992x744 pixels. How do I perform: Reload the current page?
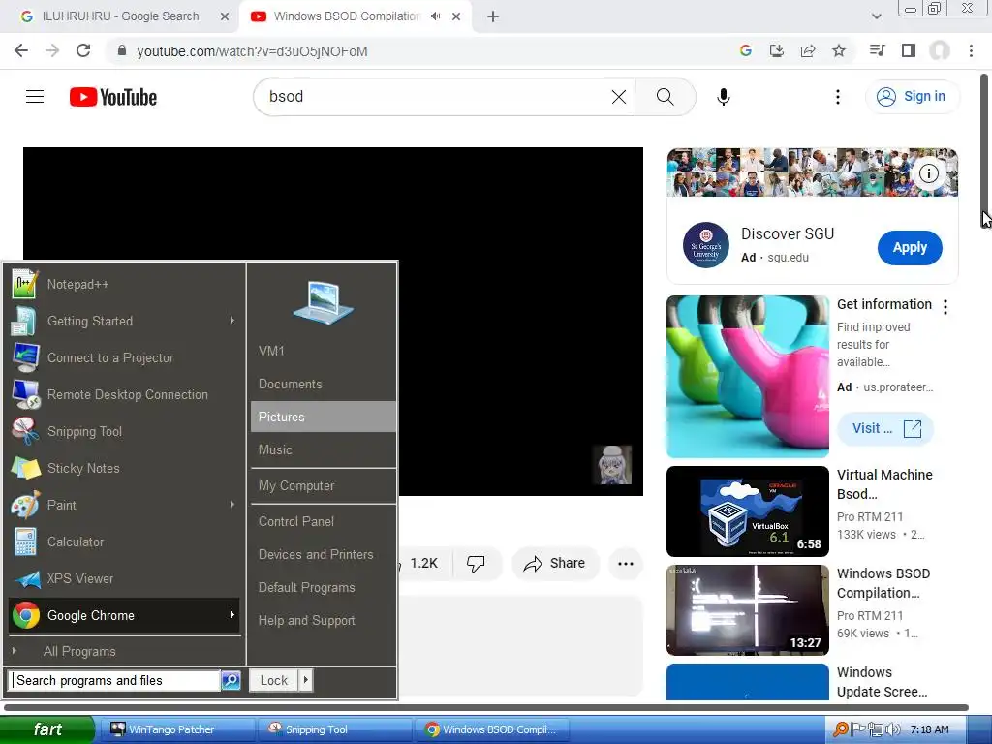click(83, 50)
